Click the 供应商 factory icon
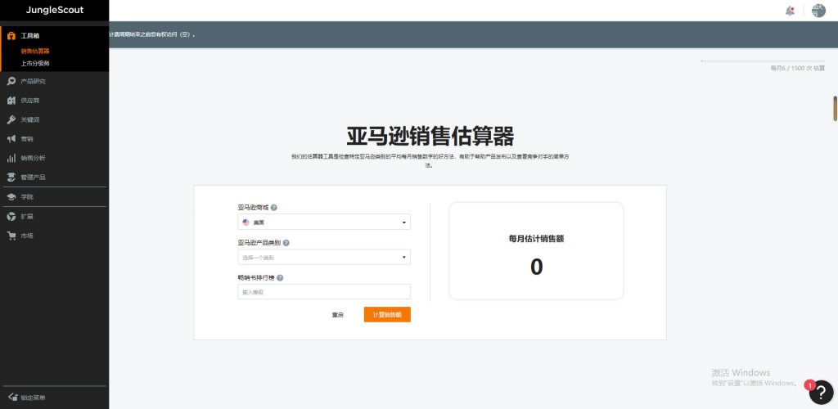The image size is (838, 409). click(11, 101)
